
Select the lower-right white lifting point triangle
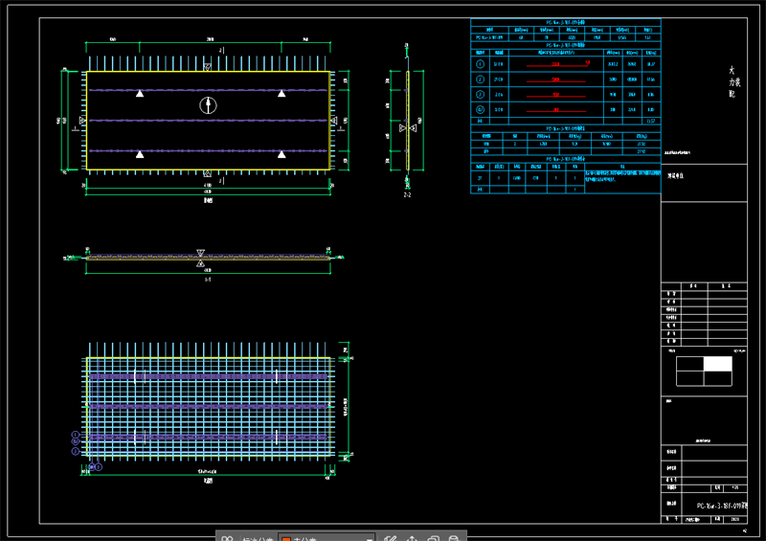click(x=282, y=154)
